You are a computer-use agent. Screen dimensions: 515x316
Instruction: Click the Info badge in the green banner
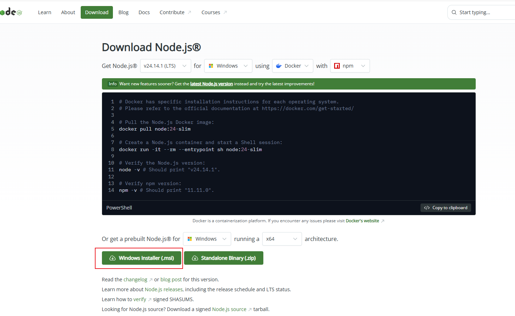(113, 84)
